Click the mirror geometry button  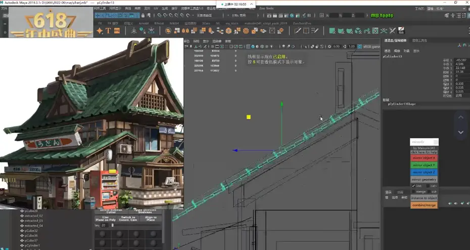click(x=424, y=180)
